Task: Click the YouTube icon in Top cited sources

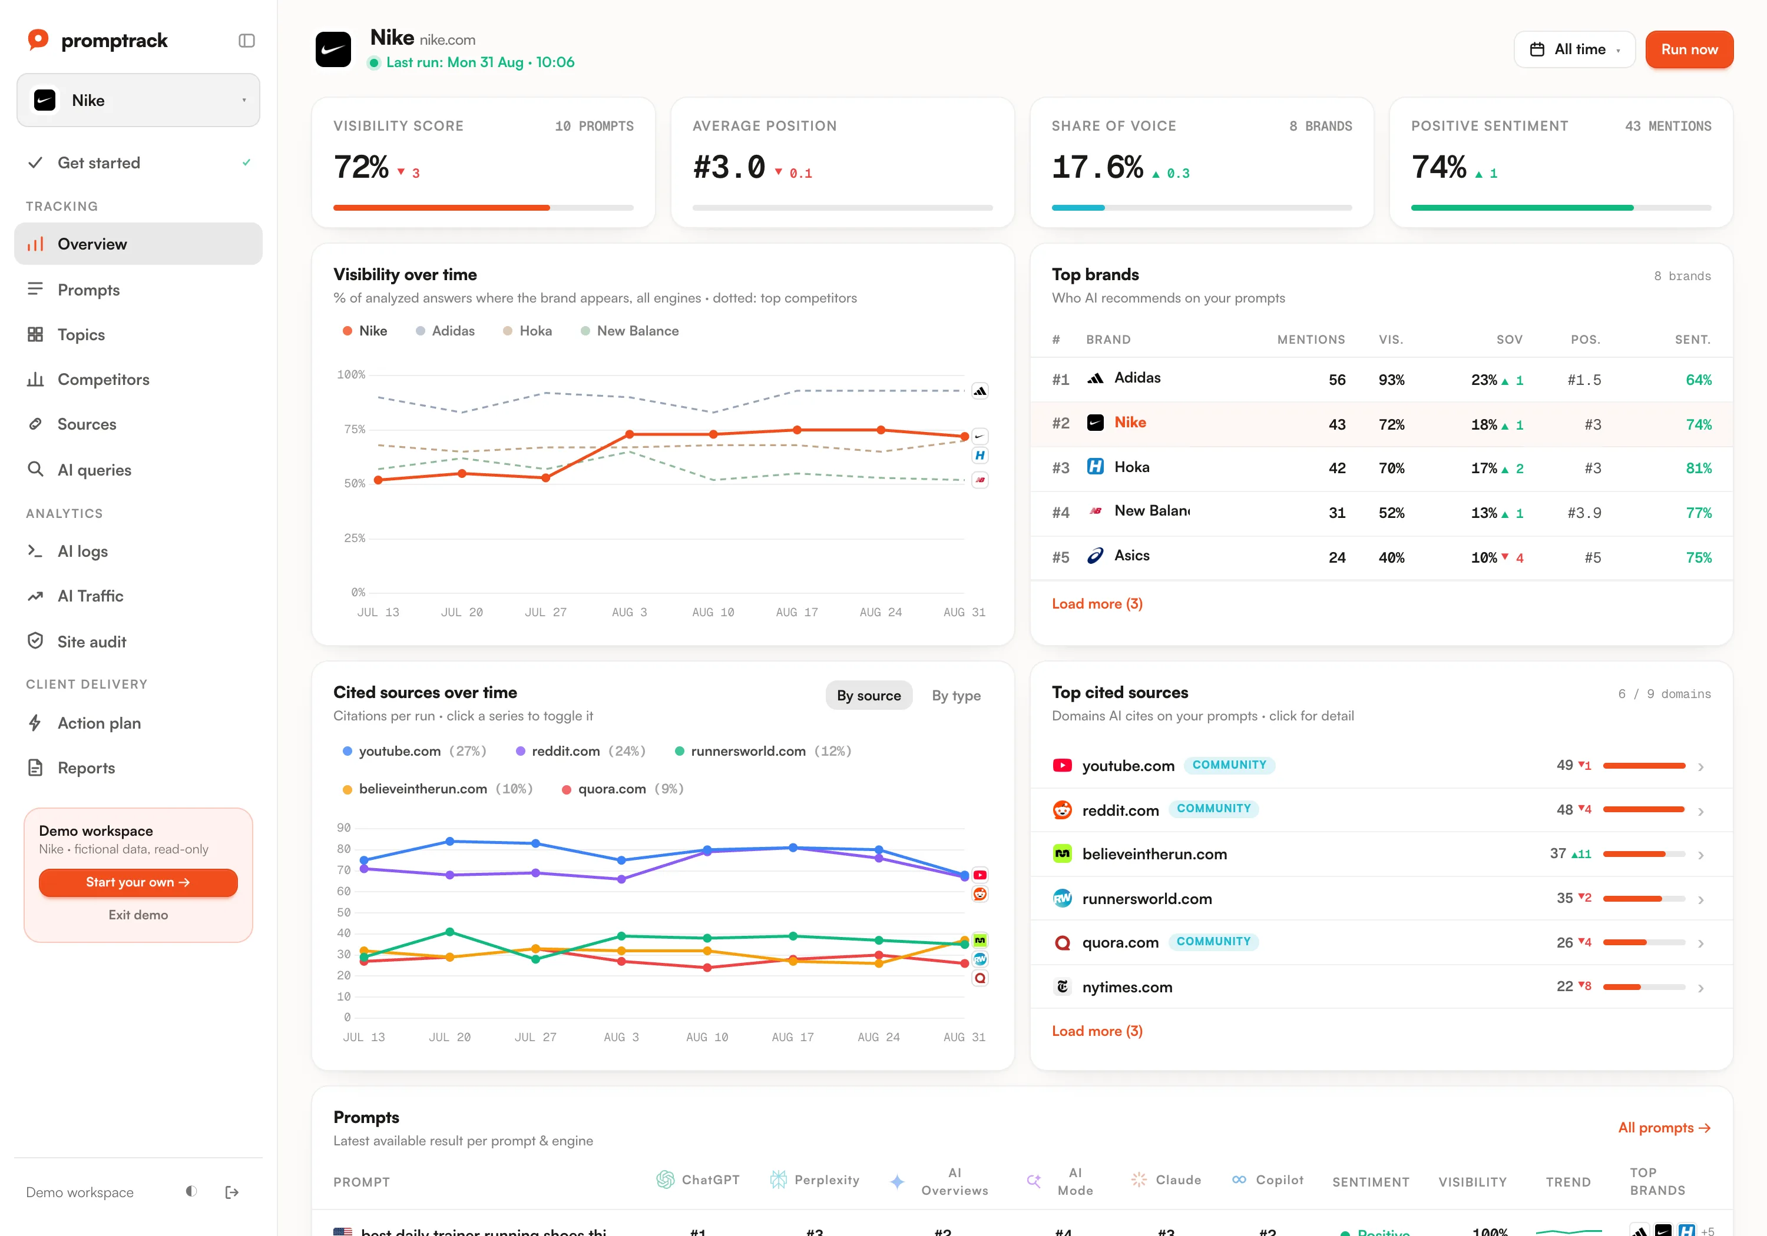Action: click(1062, 765)
